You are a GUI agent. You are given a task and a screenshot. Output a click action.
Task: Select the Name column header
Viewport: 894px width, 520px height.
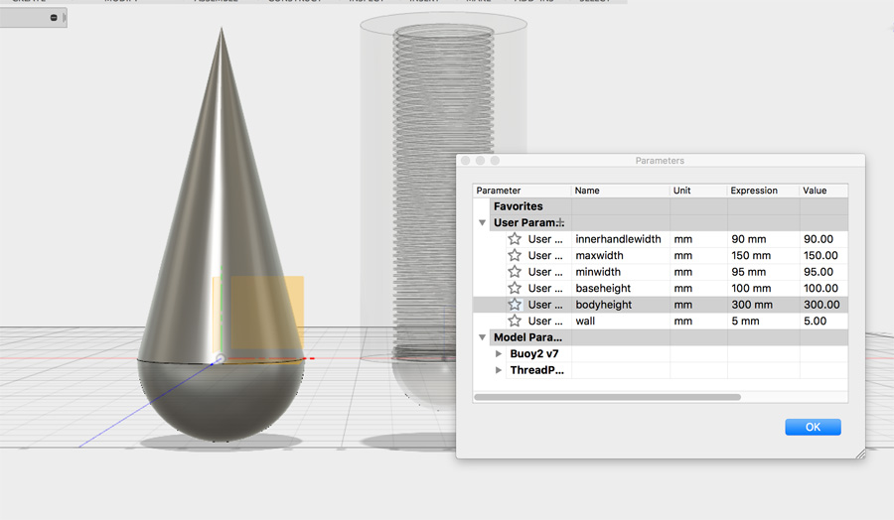[x=620, y=191]
